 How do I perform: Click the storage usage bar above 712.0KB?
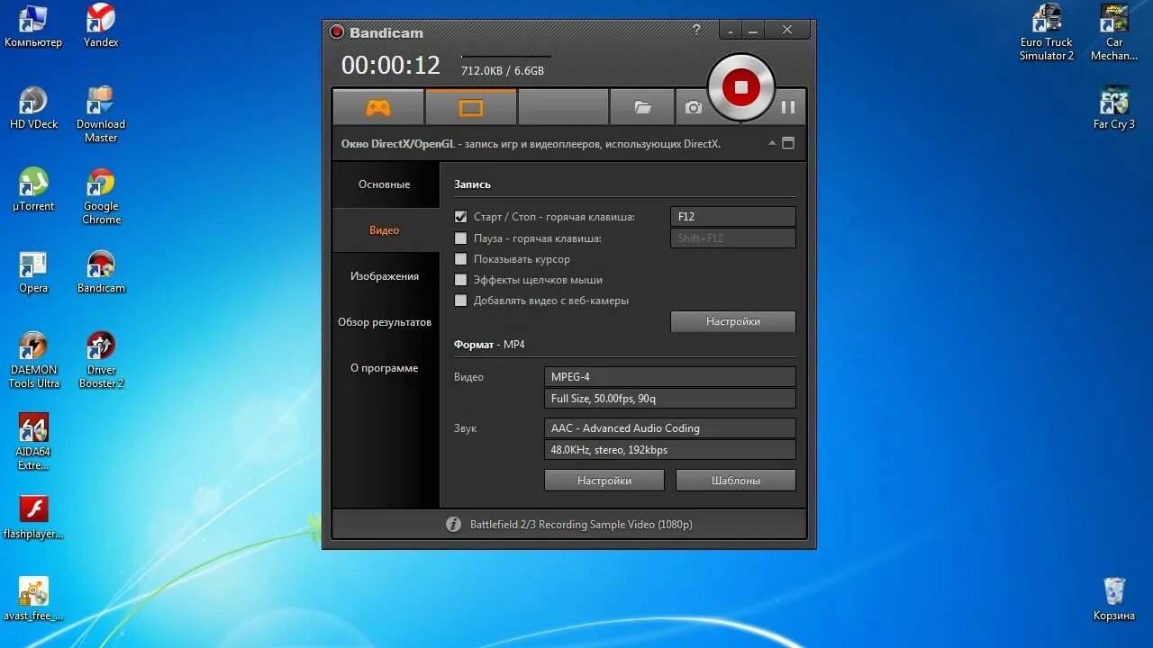click(x=505, y=57)
